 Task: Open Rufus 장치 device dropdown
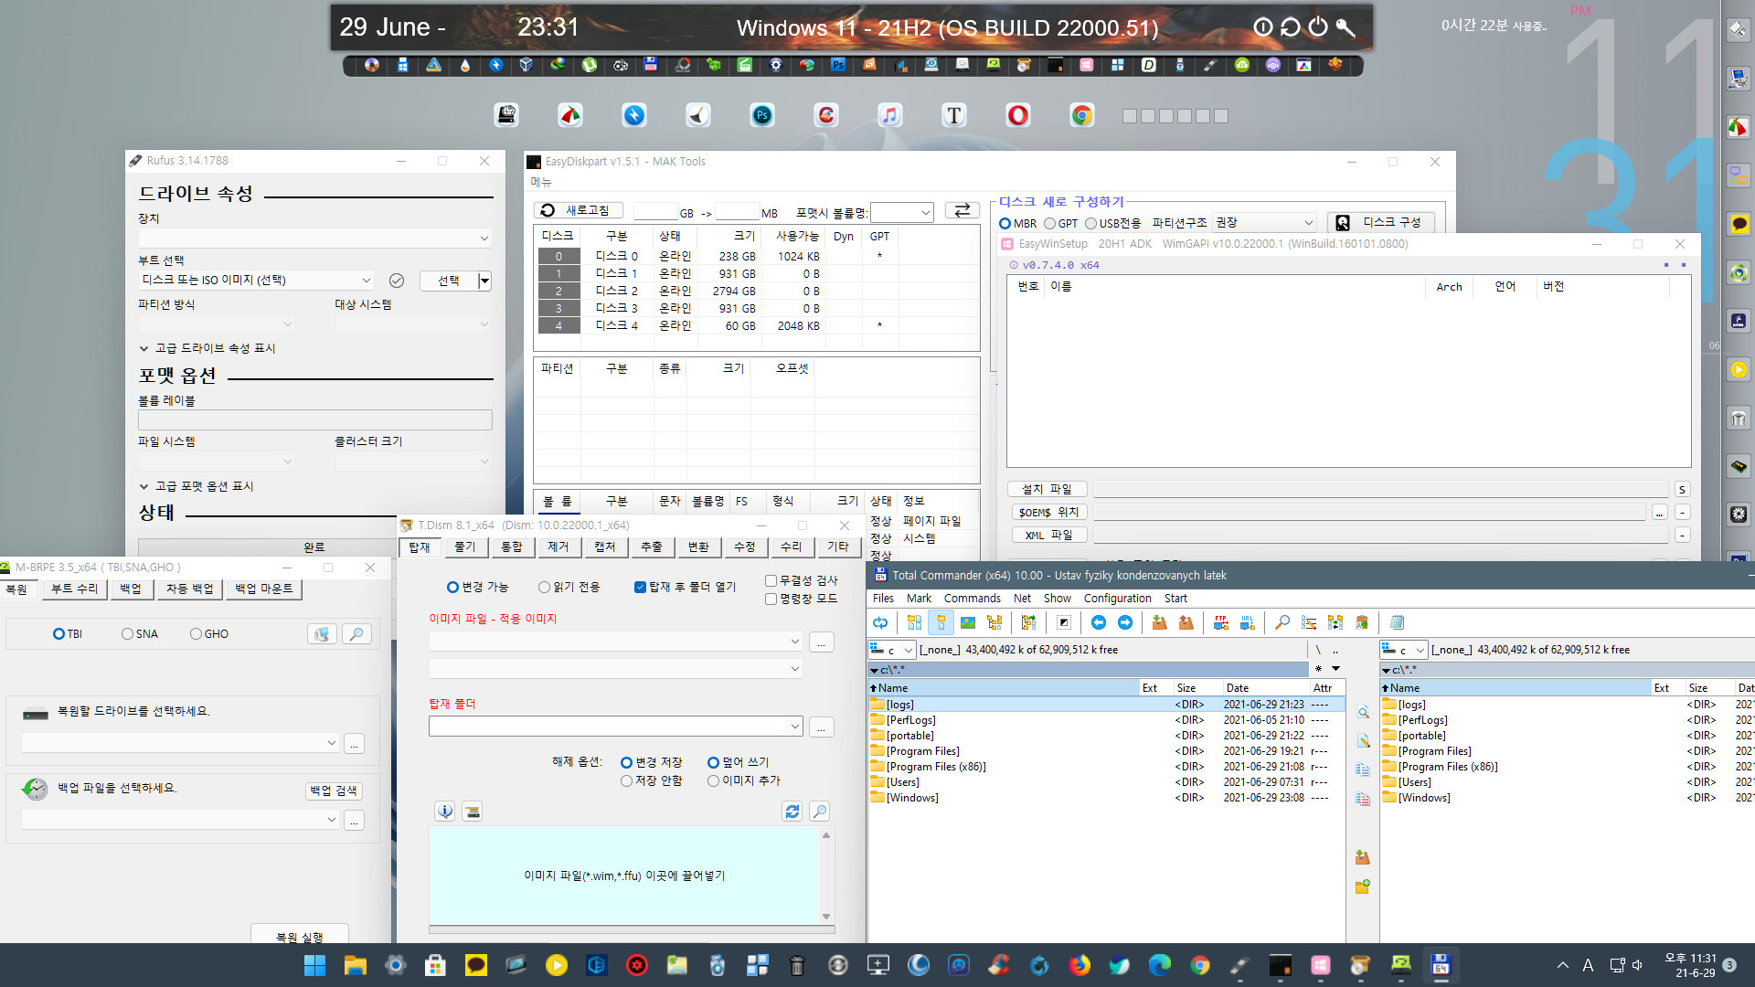click(314, 239)
